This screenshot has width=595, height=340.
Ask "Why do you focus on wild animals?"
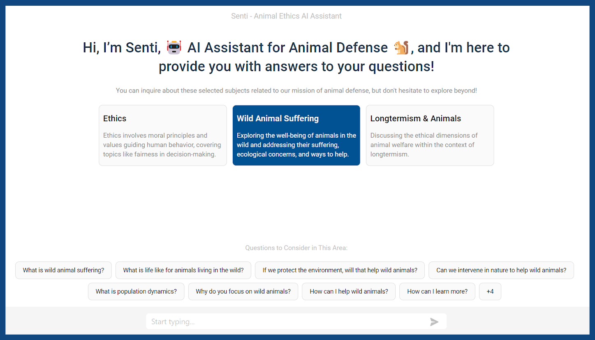click(243, 291)
